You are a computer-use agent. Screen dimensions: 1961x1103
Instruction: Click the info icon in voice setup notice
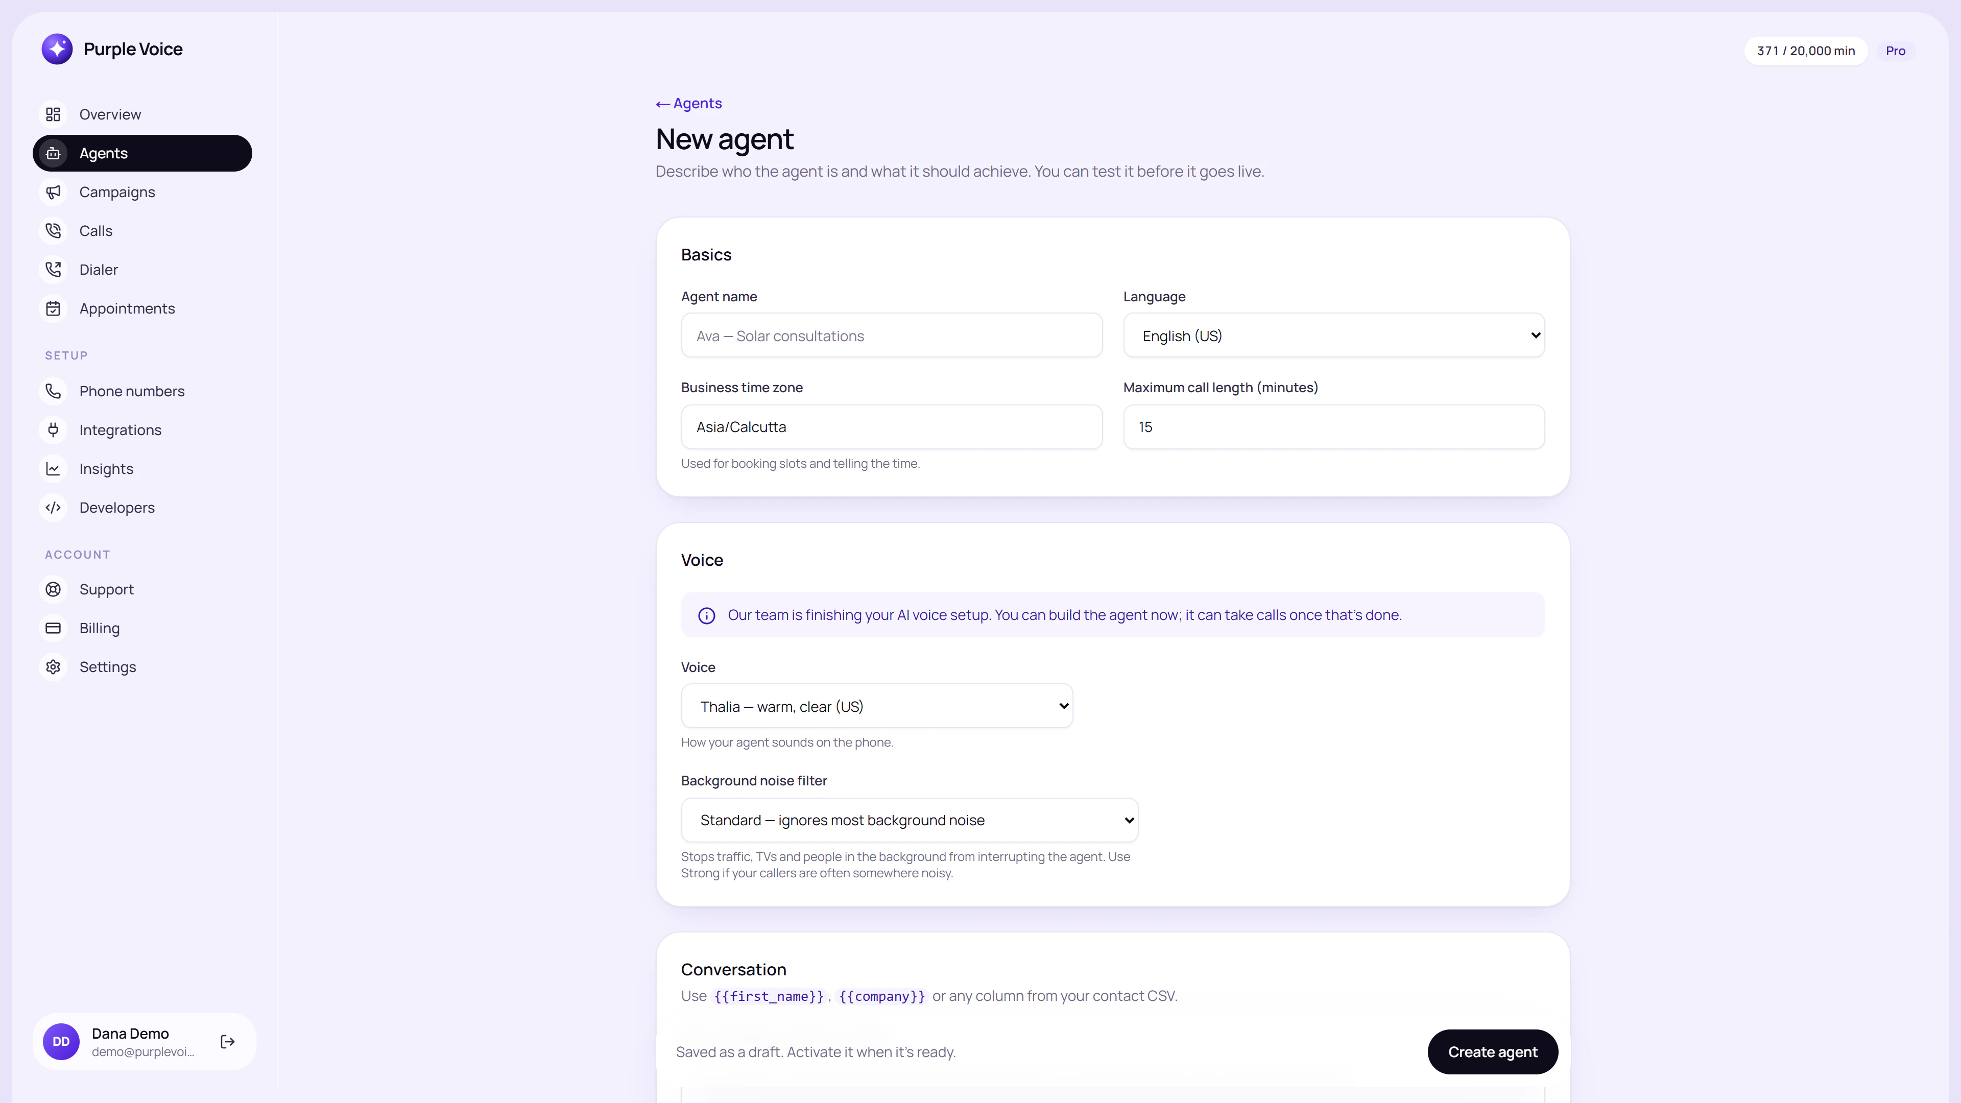coord(706,615)
